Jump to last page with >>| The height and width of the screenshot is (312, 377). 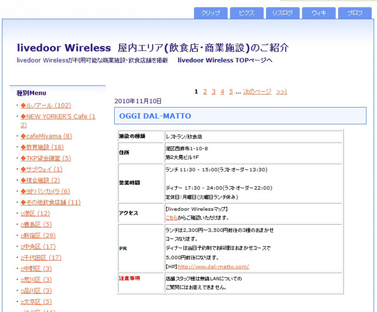[x=282, y=92]
